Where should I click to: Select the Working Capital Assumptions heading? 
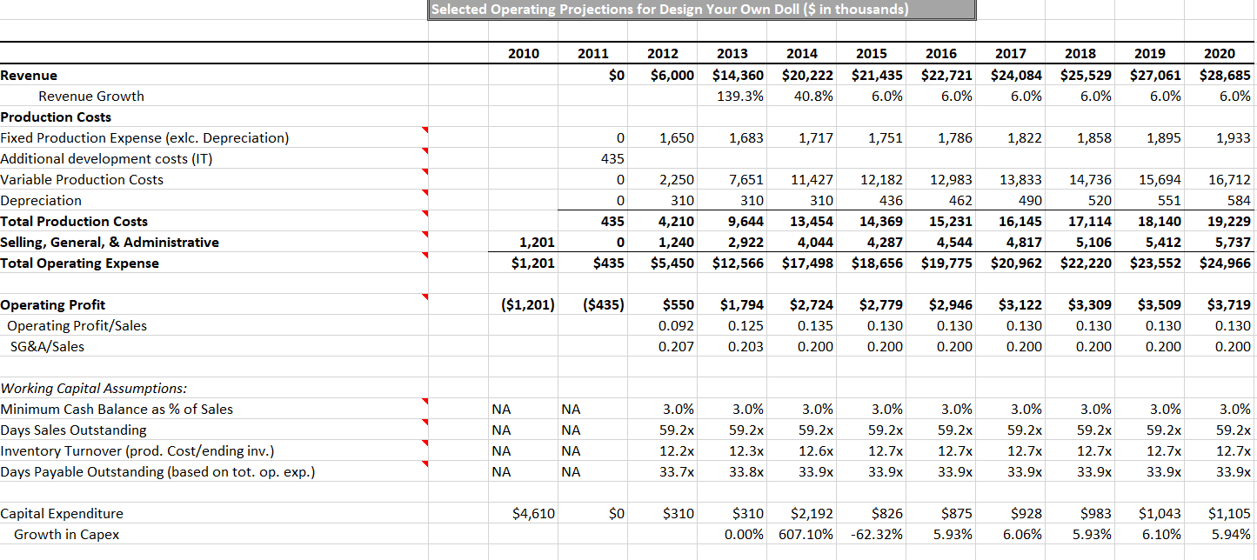pos(93,388)
